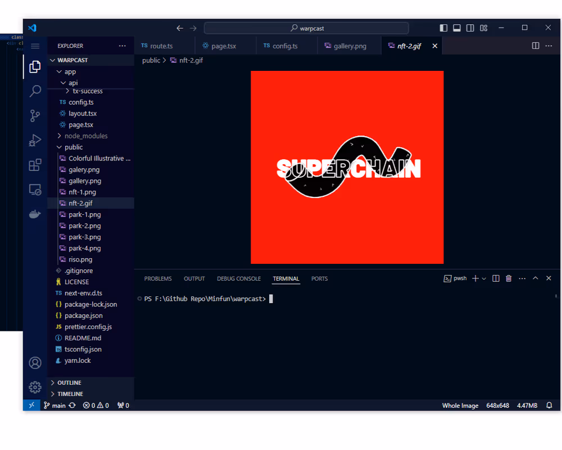Toggle the secondary side bar layout button

pyautogui.click(x=470, y=28)
